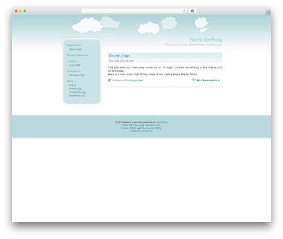Open Home Page under Recent Posts sidebar

click(x=75, y=49)
